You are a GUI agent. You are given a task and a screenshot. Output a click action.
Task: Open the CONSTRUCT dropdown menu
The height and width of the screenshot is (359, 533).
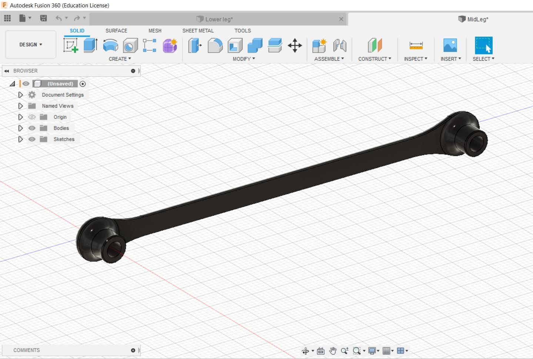[x=374, y=59]
